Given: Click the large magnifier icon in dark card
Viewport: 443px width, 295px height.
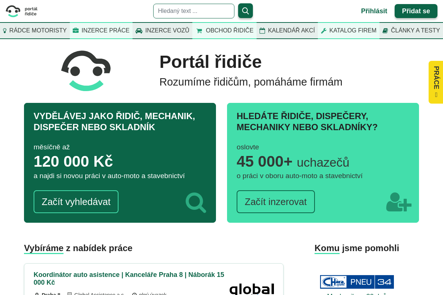Looking at the screenshot, I should pyautogui.click(x=196, y=202).
